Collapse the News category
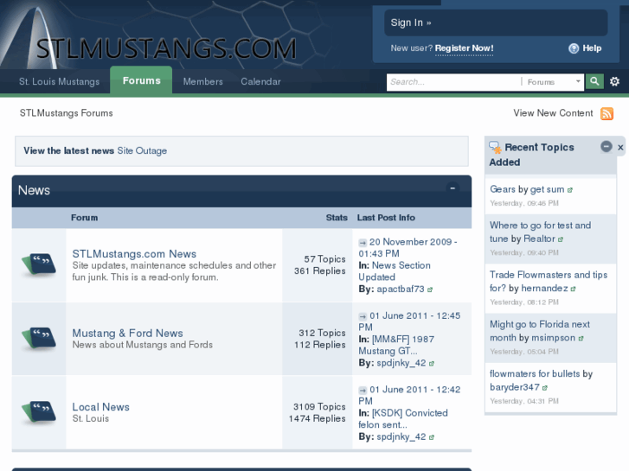The width and height of the screenshot is (629, 471). pos(452,188)
